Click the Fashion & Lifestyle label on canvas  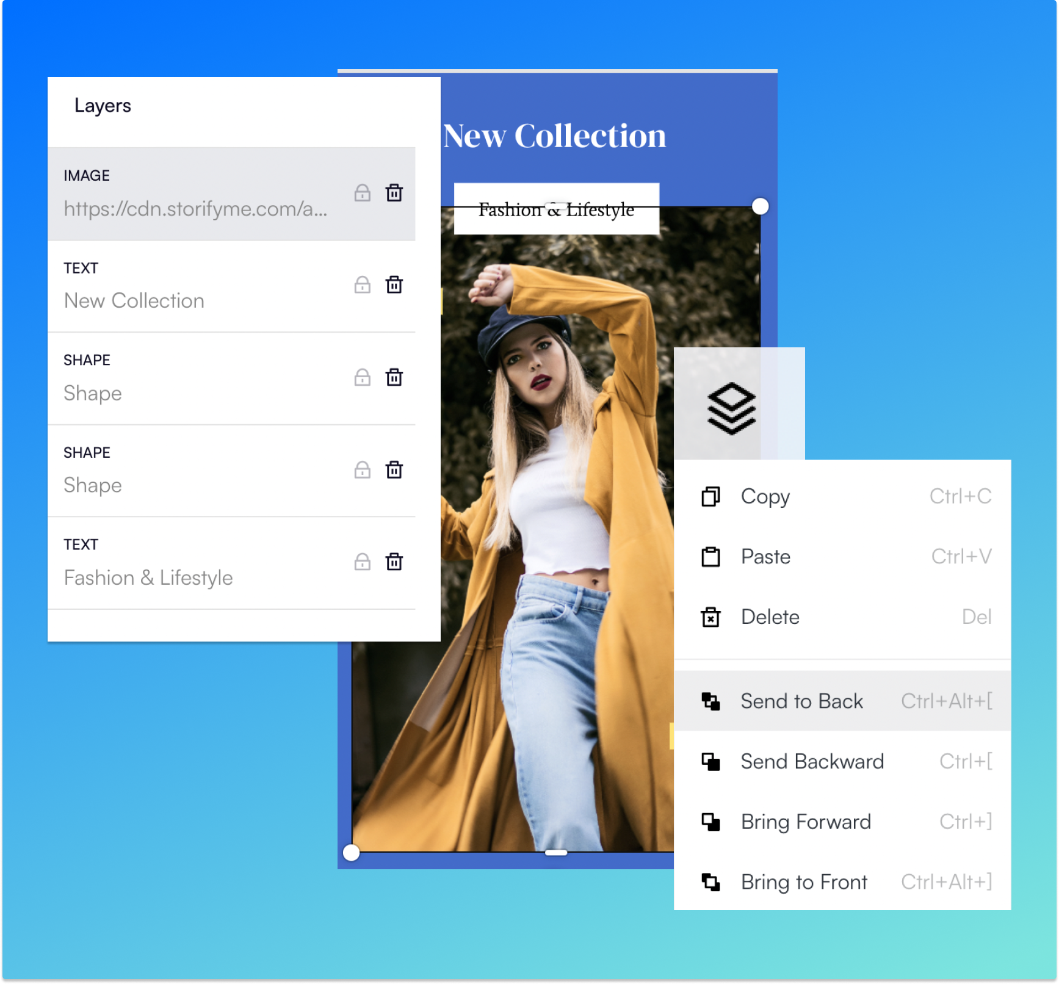556,209
